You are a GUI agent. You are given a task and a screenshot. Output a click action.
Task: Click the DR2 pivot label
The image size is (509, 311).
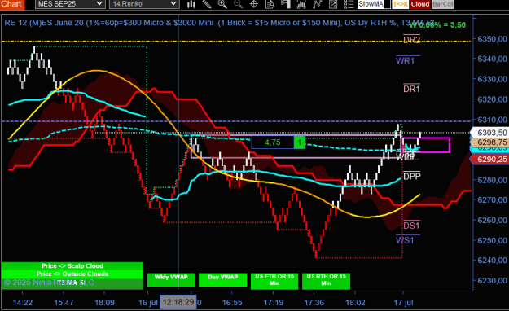coord(411,40)
